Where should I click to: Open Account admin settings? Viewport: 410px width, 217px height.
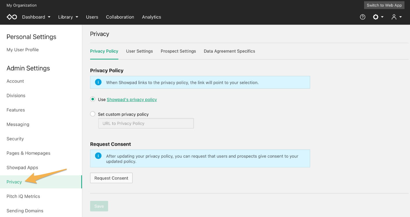pyautogui.click(x=15, y=81)
